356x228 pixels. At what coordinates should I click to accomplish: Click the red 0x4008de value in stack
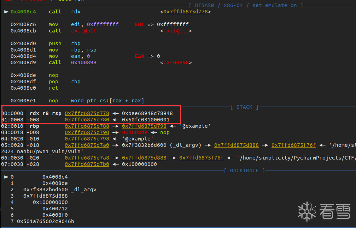(135, 132)
